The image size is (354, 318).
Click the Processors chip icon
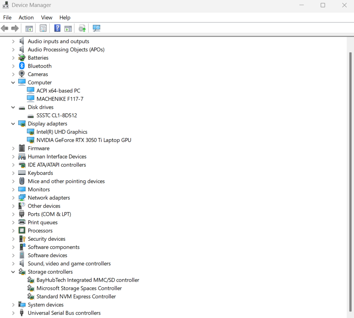point(22,230)
